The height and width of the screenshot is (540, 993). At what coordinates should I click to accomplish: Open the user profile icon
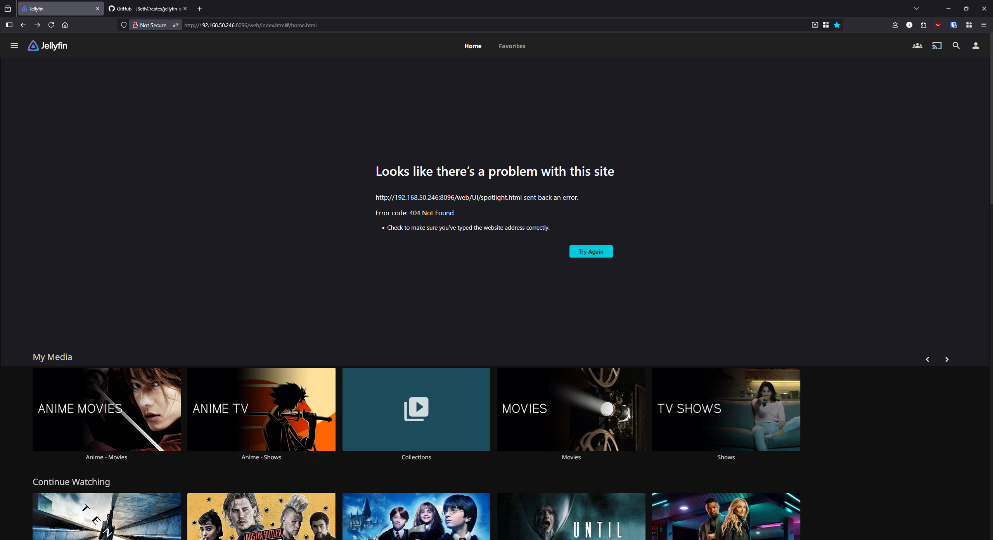tap(976, 46)
